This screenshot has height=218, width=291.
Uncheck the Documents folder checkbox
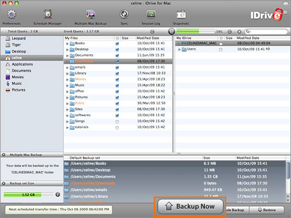click(x=117, y=55)
